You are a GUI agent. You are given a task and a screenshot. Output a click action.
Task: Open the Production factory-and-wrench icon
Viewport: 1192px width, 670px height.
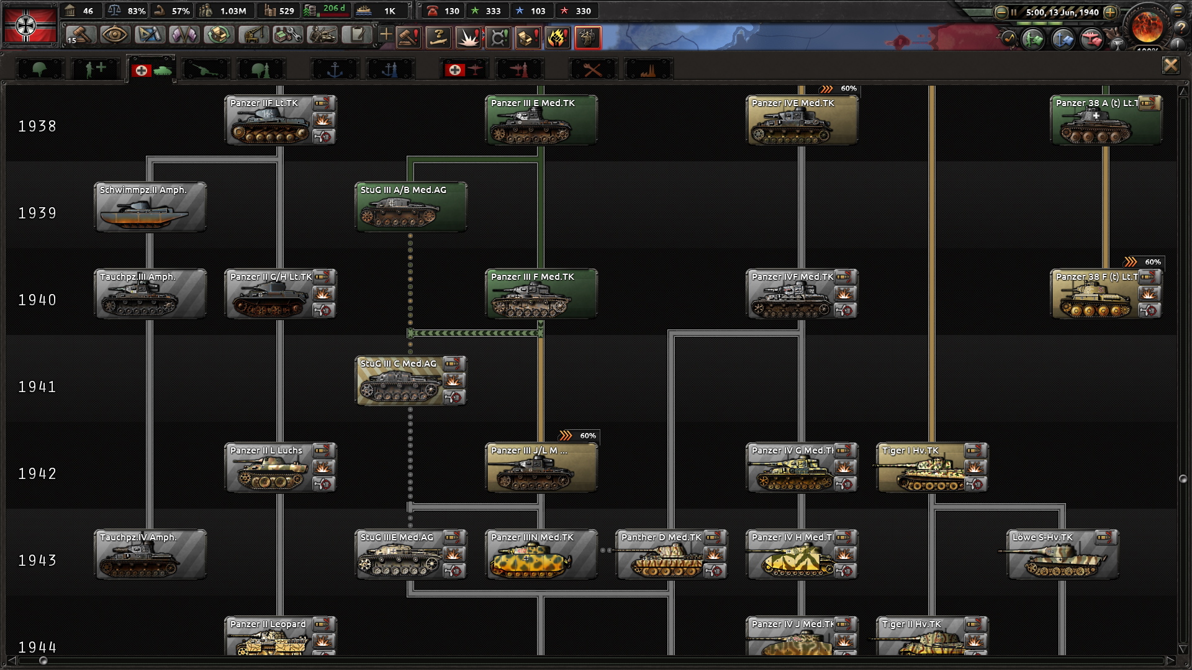coord(288,35)
